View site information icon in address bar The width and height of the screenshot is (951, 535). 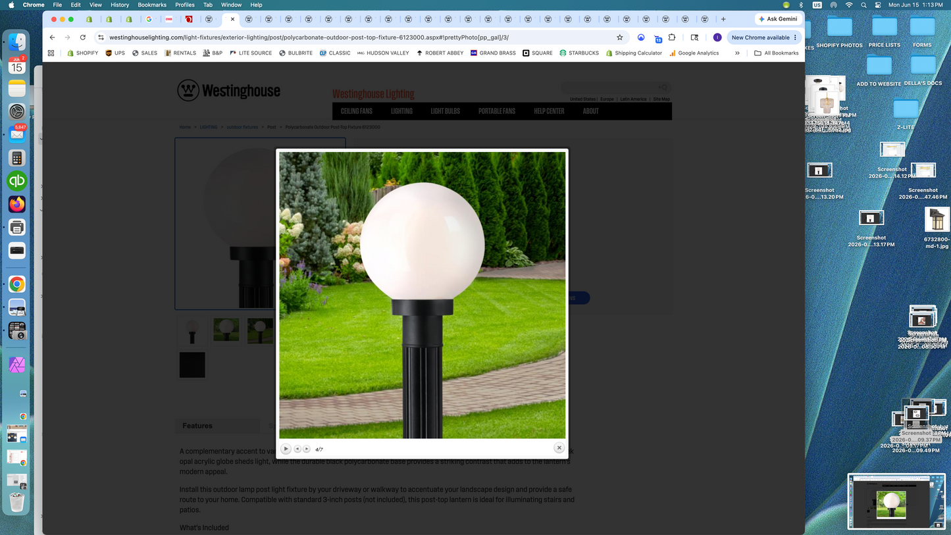[x=101, y=38]
